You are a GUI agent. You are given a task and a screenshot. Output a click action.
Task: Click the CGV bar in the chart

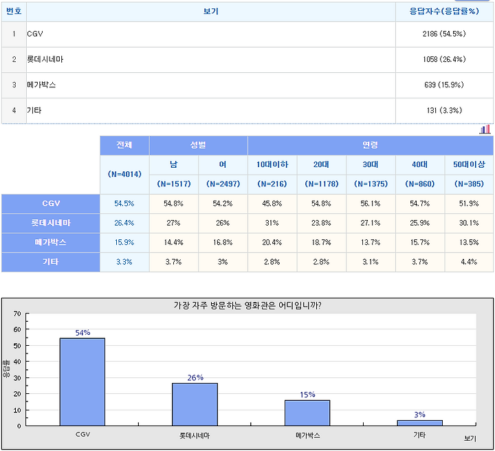82,382
